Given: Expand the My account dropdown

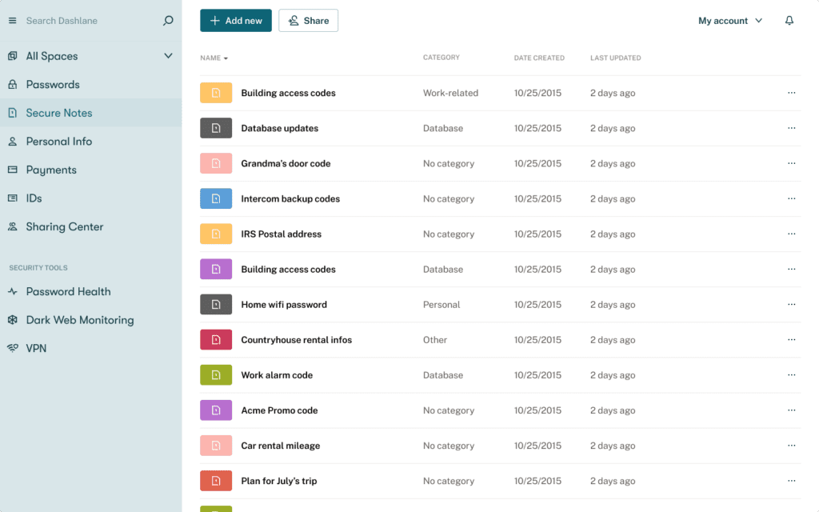Looking at the screenshot, I should [x=729, y=20].
